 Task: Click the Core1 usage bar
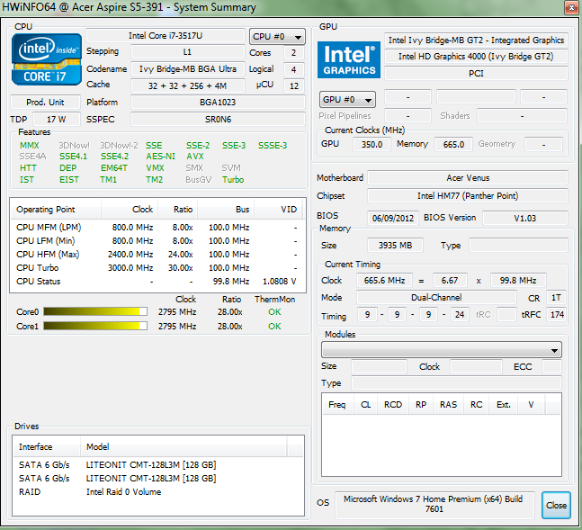[95, 326]
